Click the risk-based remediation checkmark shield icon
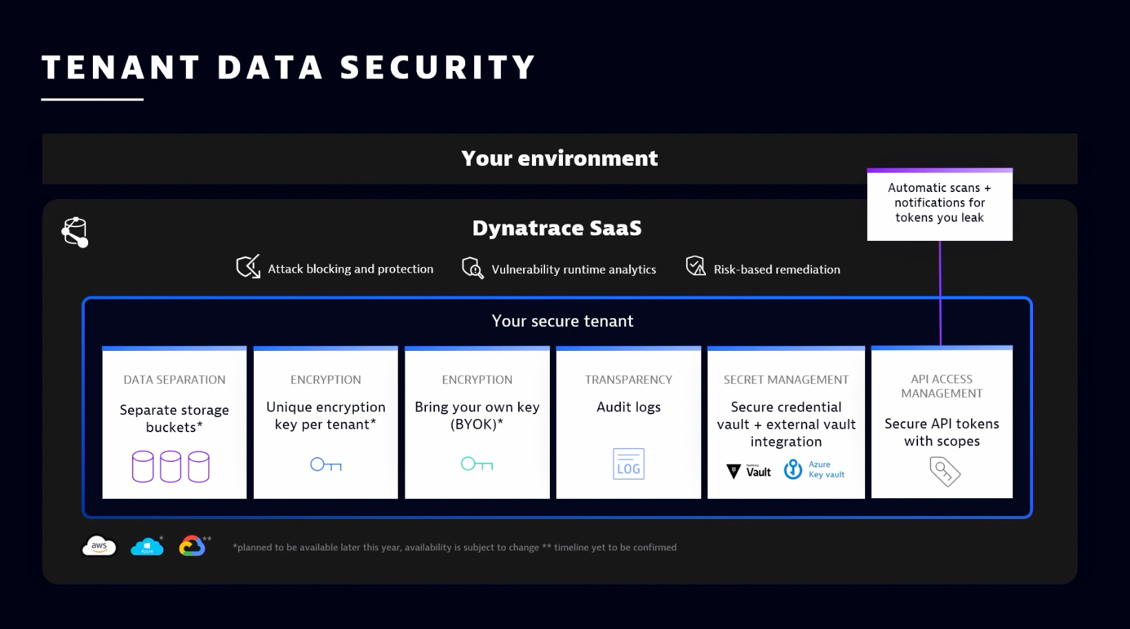This screenshot has height=629, width=1130. coord(695,266)
